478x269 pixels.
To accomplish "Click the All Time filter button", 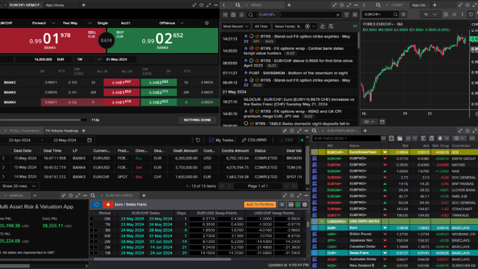I will 261,26.
